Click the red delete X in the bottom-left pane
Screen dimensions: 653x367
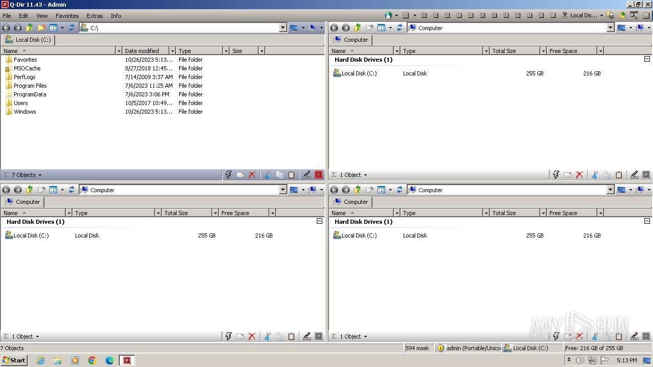252,336
